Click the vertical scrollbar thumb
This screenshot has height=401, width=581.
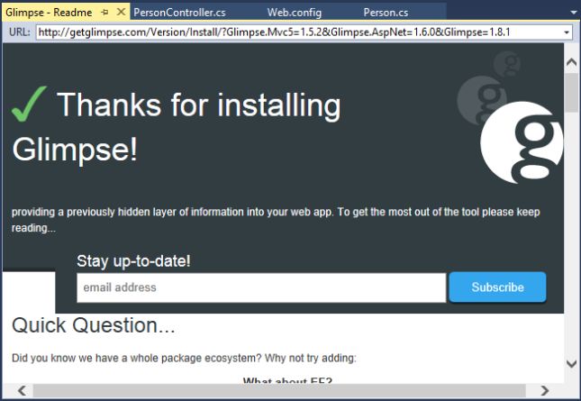pos(572,93)
